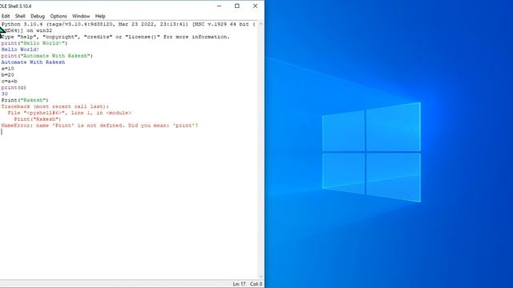The image size is (513, 288).
Task: Open the Shell menu
Action: [20, 16]
